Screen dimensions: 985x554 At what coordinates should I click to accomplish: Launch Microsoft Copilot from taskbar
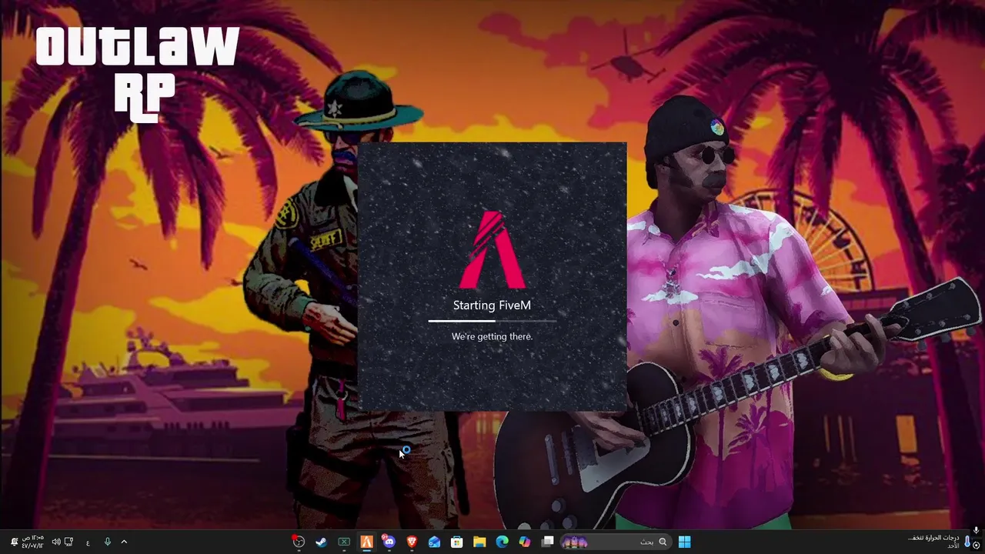click(525, 542)
